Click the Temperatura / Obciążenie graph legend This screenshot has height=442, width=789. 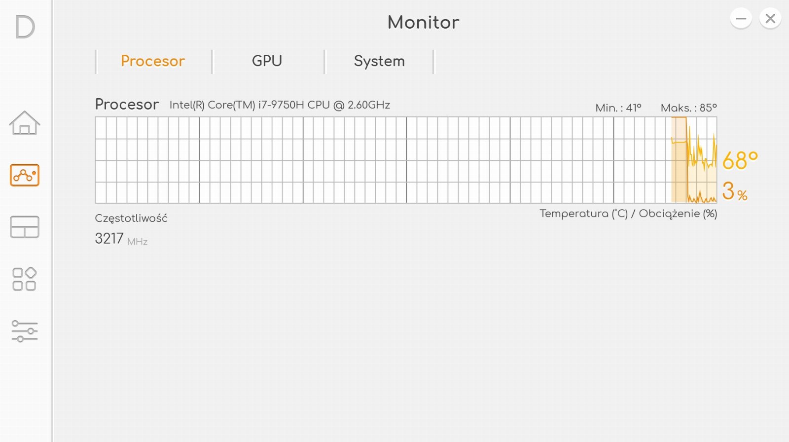click(628, 214)
